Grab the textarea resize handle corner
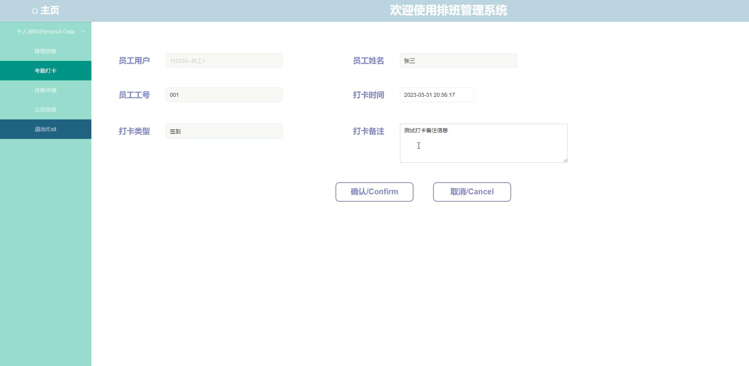 click(565, 160)
